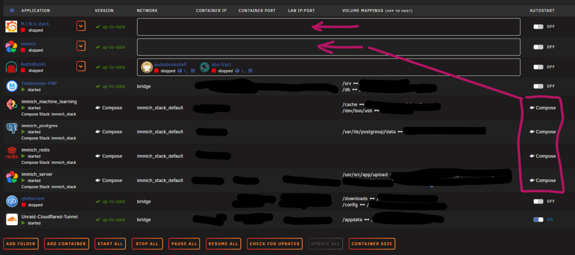The image size is (575, 255).
Task: Toggle autostart for M.I.N.G stack
Action: [538, 27]
